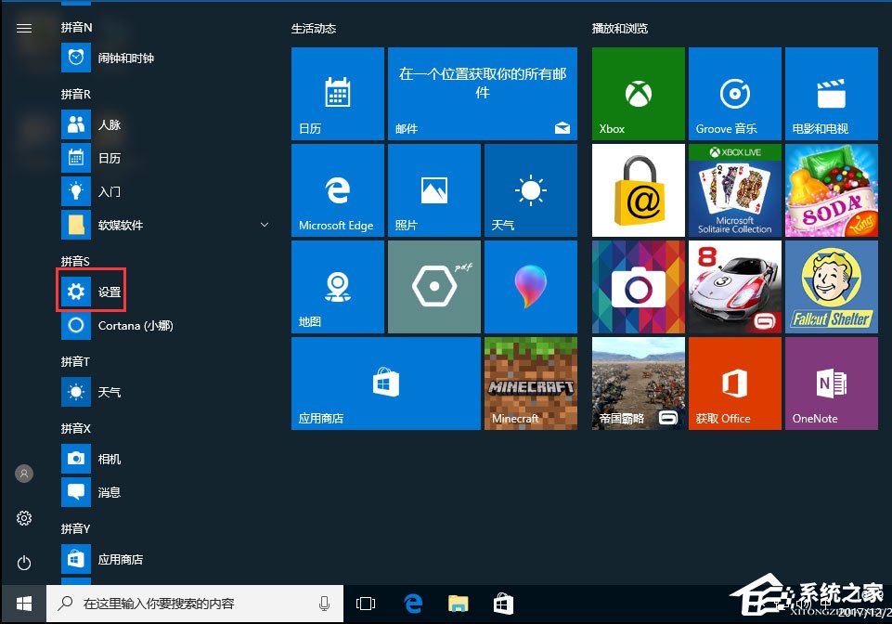Open the hamburger menu in the Start sidebar

point(23,27)
